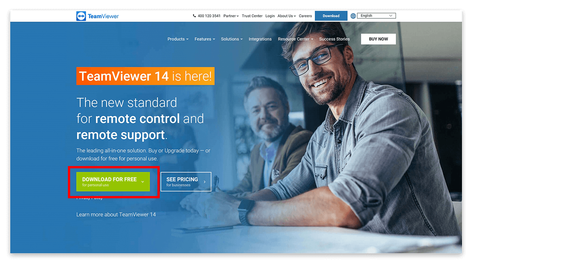This screenshot has width=569, height=265.
Task: Click the globe language icon
Action: pos(353,16)
